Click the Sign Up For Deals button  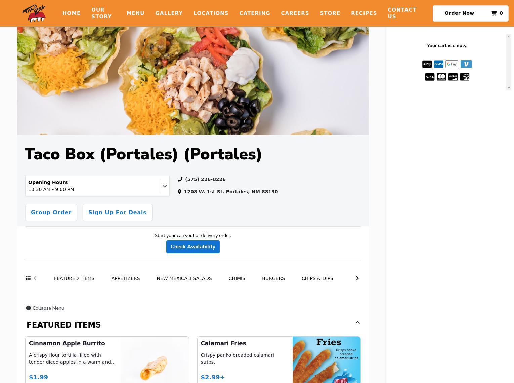[117, 213]
